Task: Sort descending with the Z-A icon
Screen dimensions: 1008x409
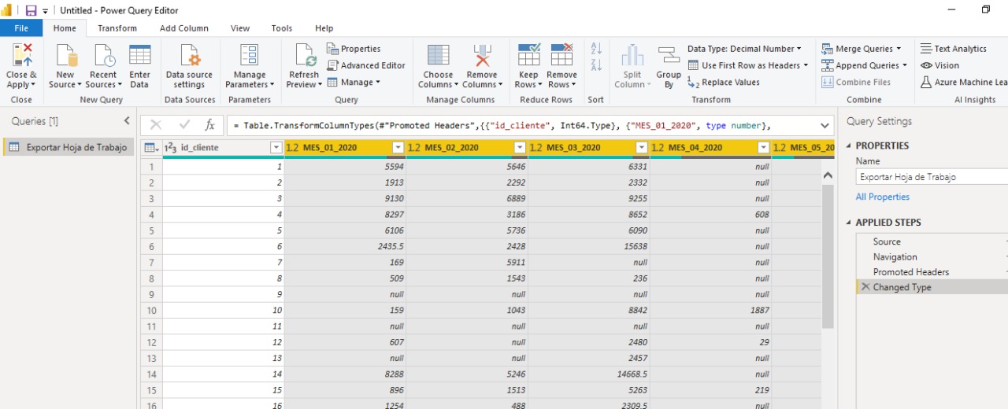Action: [596, 65]
